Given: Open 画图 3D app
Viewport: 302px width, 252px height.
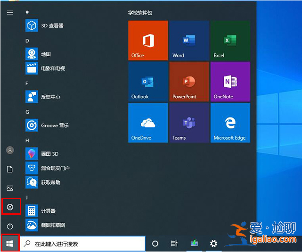Looking at the screenshot, I should click(x=42, y=154).
